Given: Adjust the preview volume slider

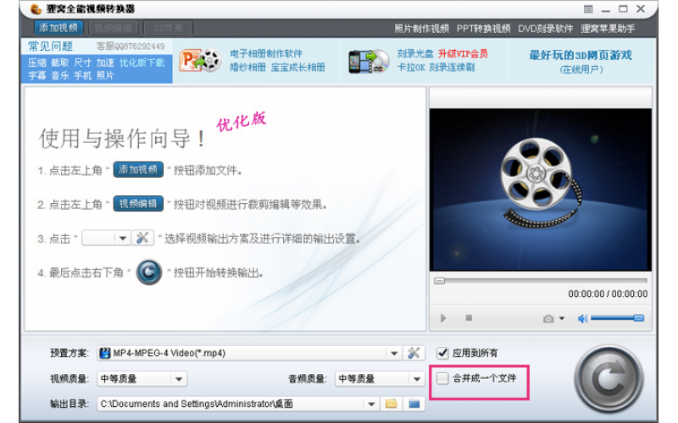Looking at the screenshot, I should tap(617, 318).
